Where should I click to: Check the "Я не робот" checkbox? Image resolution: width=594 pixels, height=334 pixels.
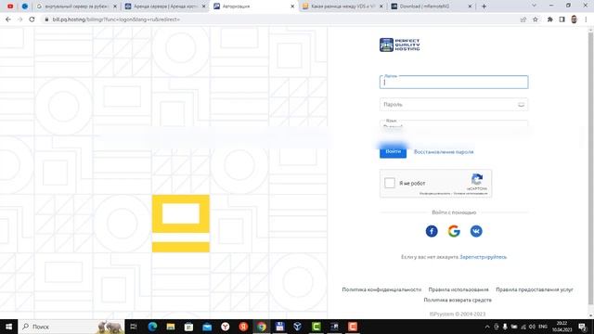point(390,183)
